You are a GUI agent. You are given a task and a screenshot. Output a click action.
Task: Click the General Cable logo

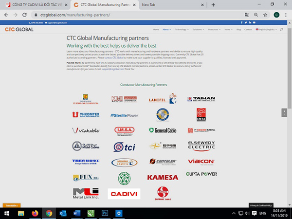pos(163,130)
